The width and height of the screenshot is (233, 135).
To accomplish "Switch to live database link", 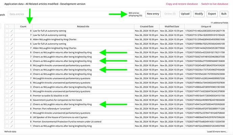I will (x=214, y=4).
